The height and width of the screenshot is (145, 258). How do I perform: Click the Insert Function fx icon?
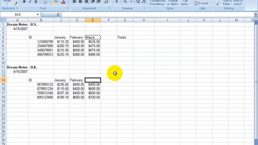click(58, 14)
